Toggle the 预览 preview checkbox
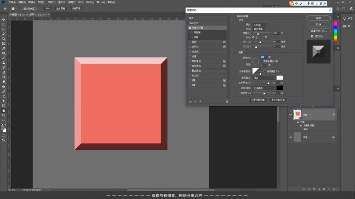Viewport: 355px width, 199px height. click(312, 36)
